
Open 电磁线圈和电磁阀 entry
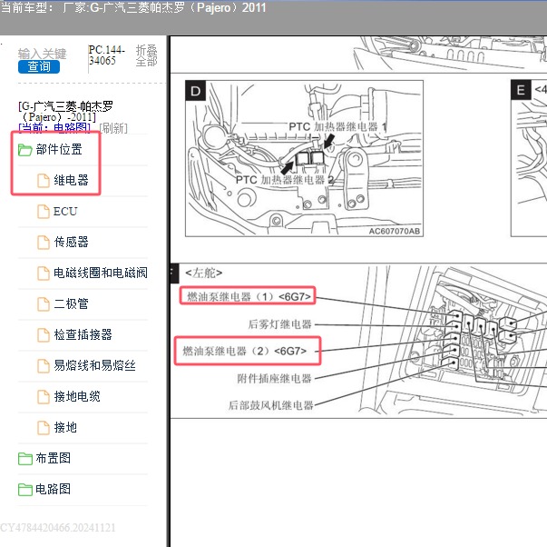point(101,273)
